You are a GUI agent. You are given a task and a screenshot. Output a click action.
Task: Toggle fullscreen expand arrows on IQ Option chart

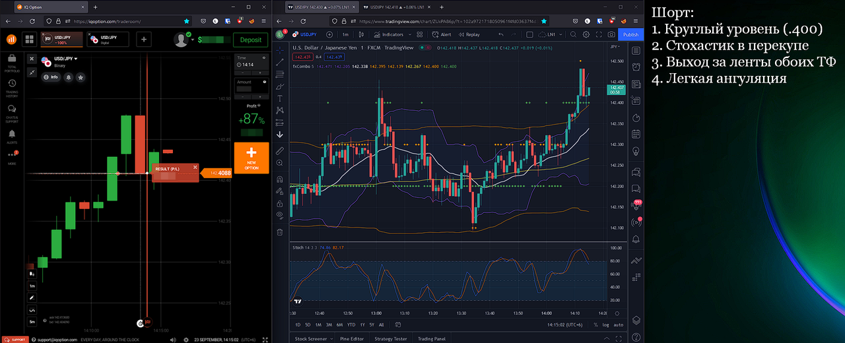[x=32, y=72]
